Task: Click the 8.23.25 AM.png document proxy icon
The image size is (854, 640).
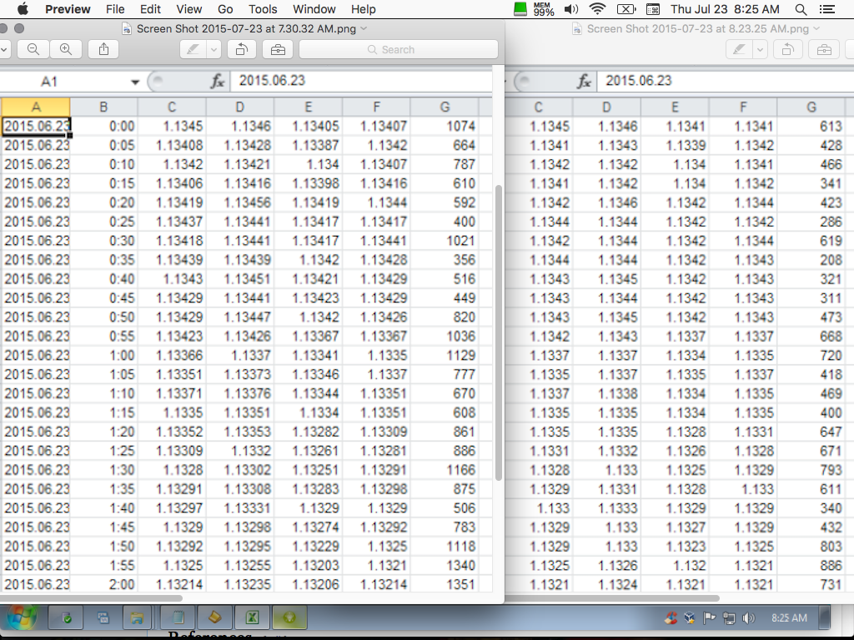Action: pyautogui.click(x=577, y=28)
